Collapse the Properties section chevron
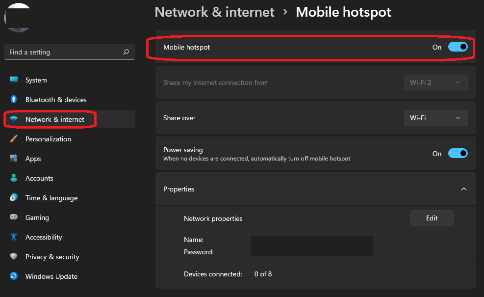This screenshot has width=484, height=297. (463, 189)
